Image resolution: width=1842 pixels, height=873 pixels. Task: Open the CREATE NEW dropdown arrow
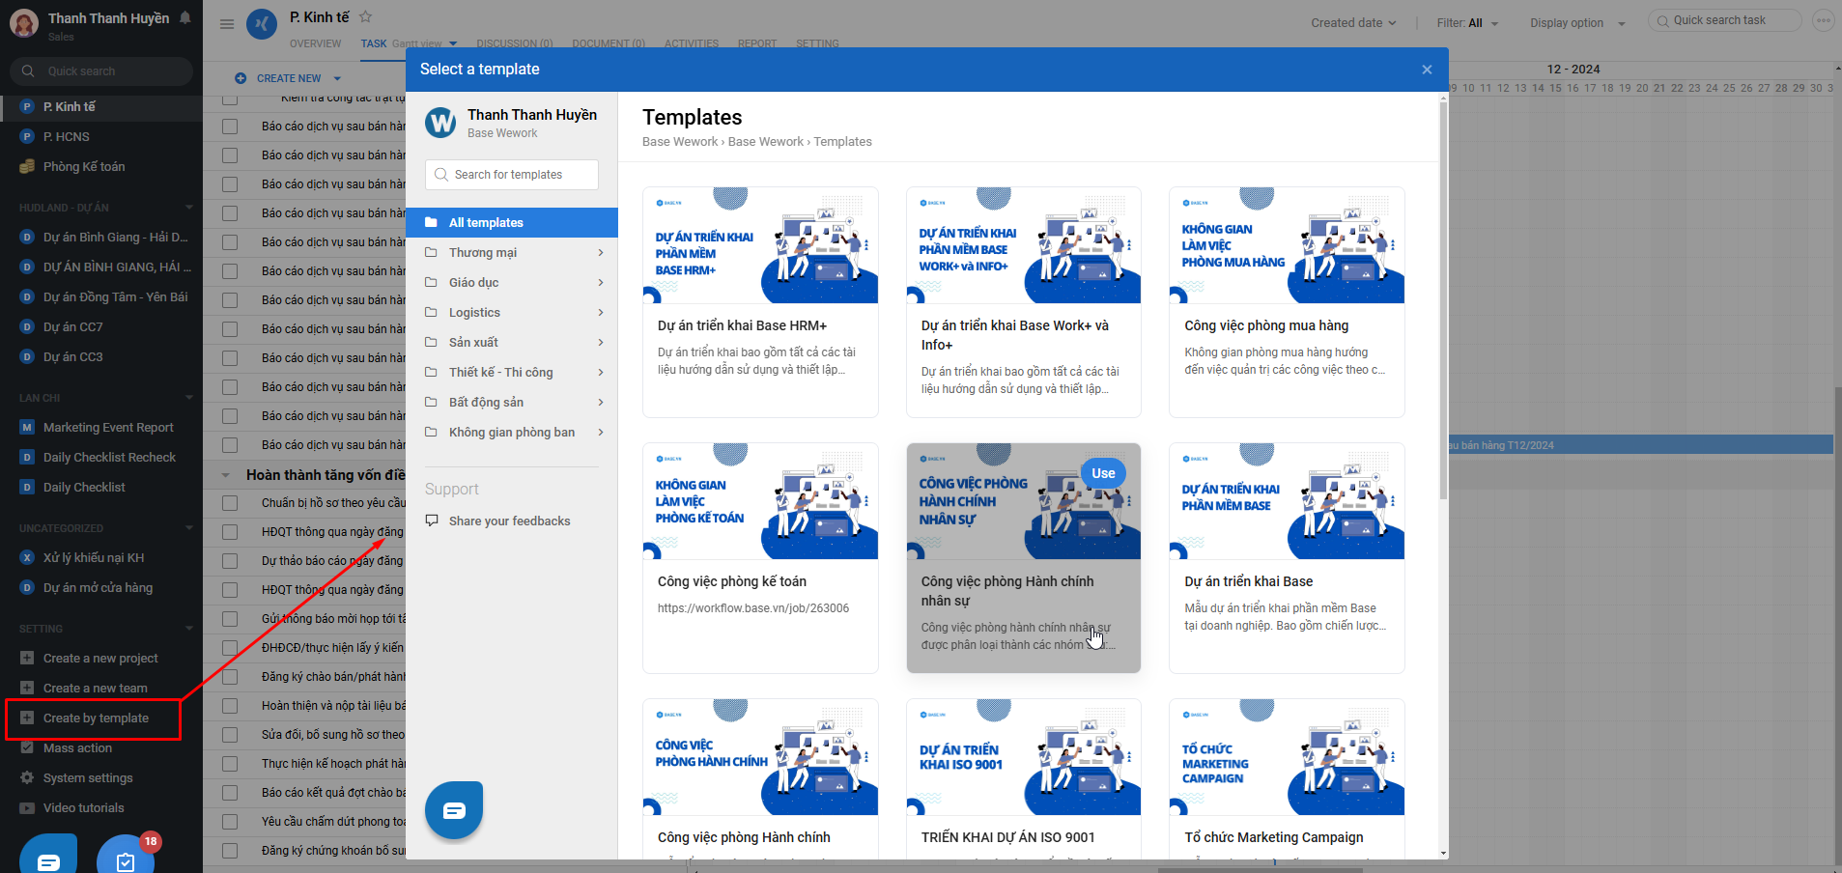click(x=337, y=78)
